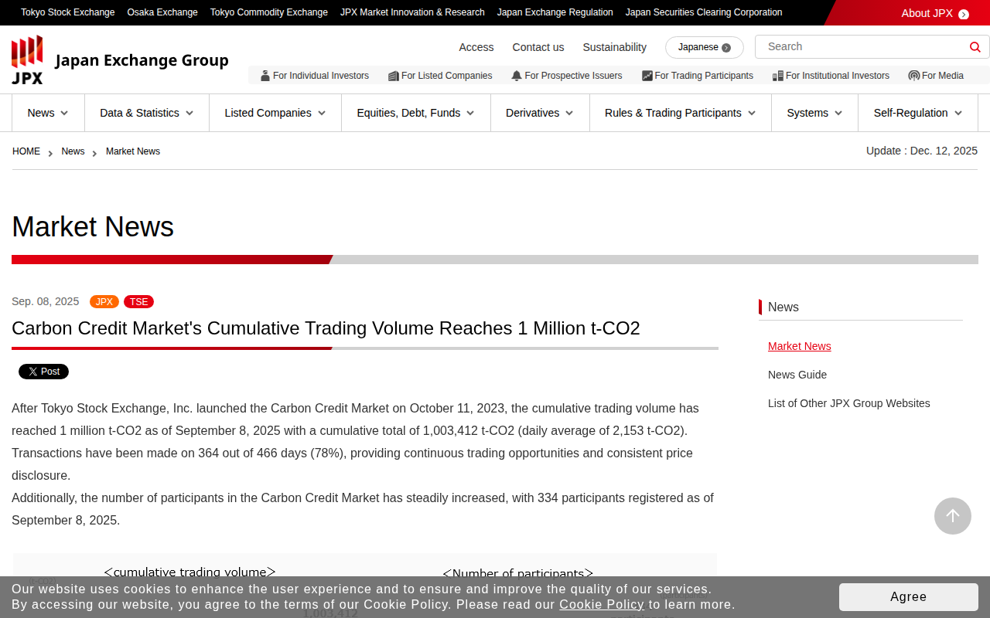This screenshot has height=618, width=990.
Task: Open Tokyo Commodity Exchange site link
Action: [269, 12]
